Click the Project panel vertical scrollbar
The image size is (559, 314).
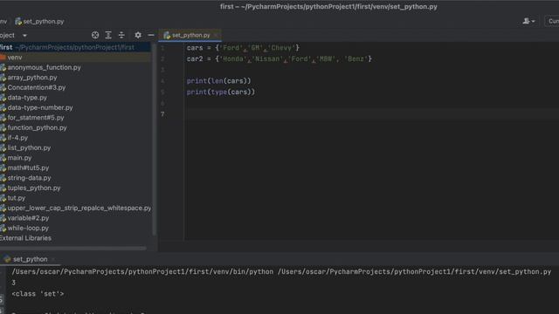[154, 139]
